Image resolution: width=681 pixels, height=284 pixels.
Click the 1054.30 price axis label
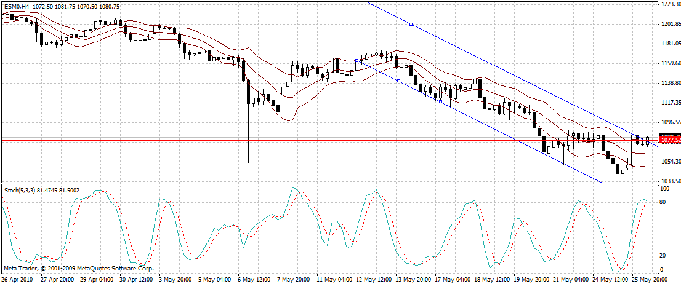pyautogui.click(x=670, y=162)
